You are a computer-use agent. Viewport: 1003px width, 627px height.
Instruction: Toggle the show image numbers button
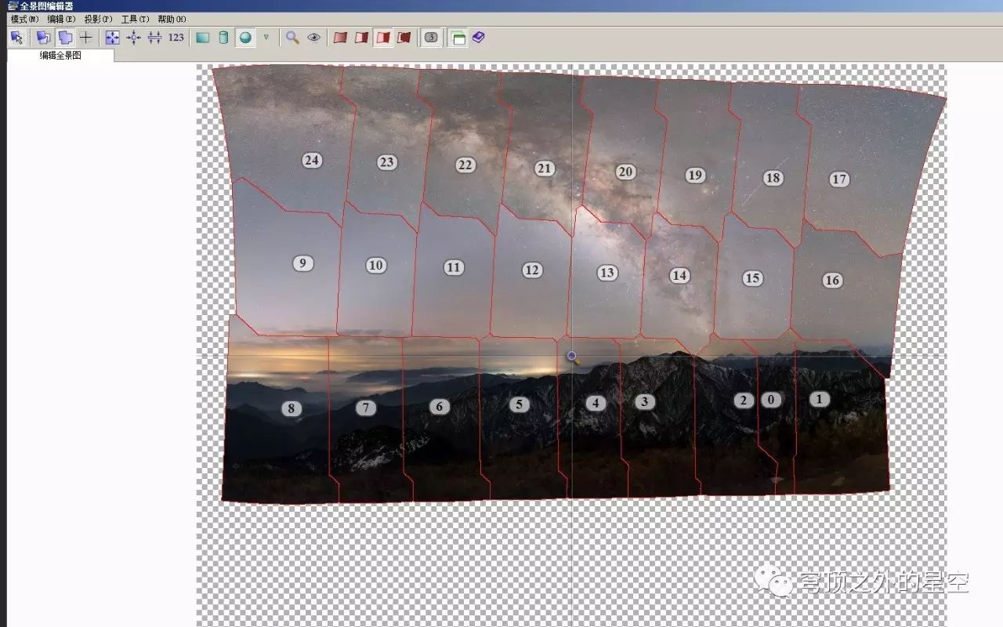tap(431, 38)
